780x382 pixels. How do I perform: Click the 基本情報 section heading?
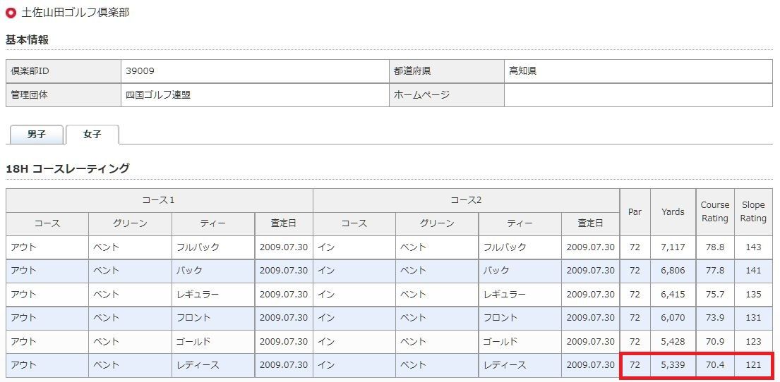tap(28, 39)
